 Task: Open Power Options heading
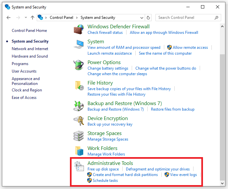coord(104,62)
